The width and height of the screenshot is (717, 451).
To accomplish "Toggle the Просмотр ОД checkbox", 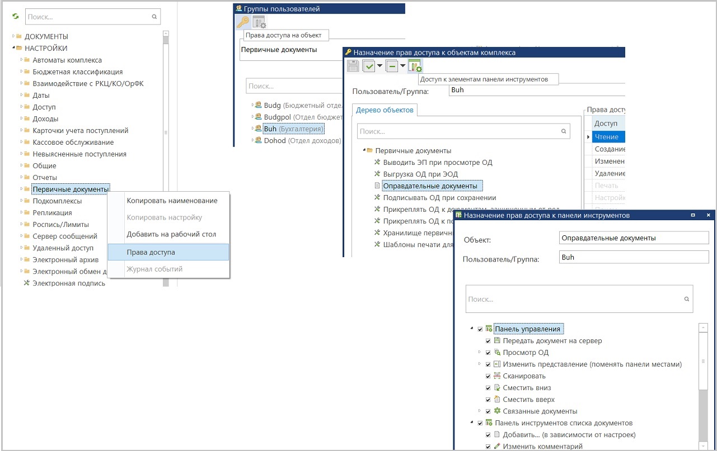I will [488, 353].
